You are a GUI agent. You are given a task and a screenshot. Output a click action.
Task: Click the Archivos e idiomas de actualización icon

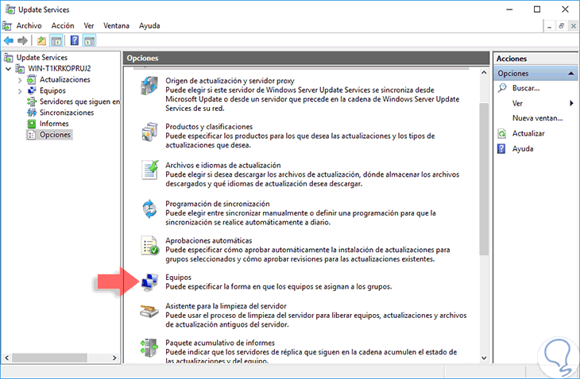pyautogui.click(x=150, y=170)
